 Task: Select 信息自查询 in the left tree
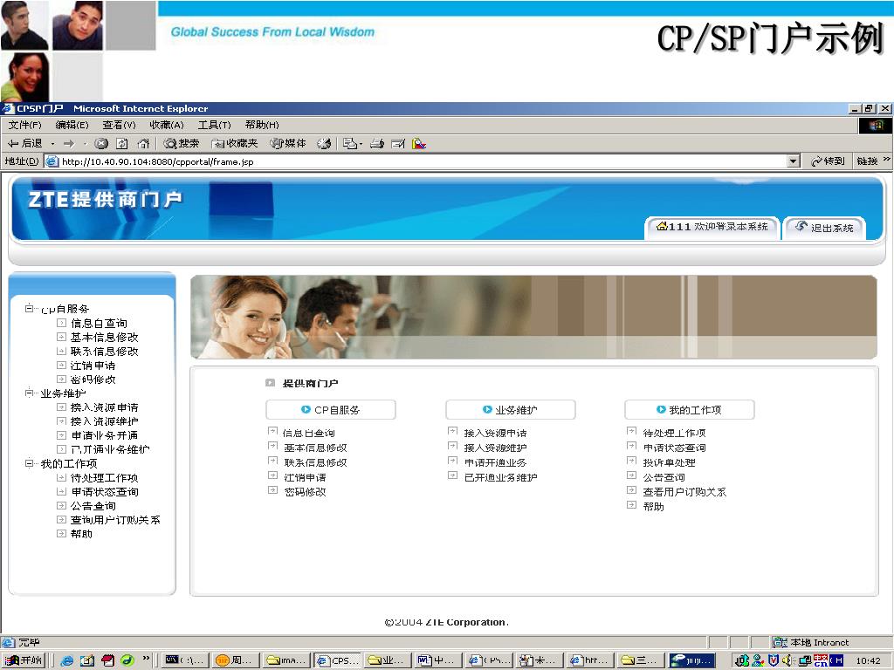click(x=99, y=323)
